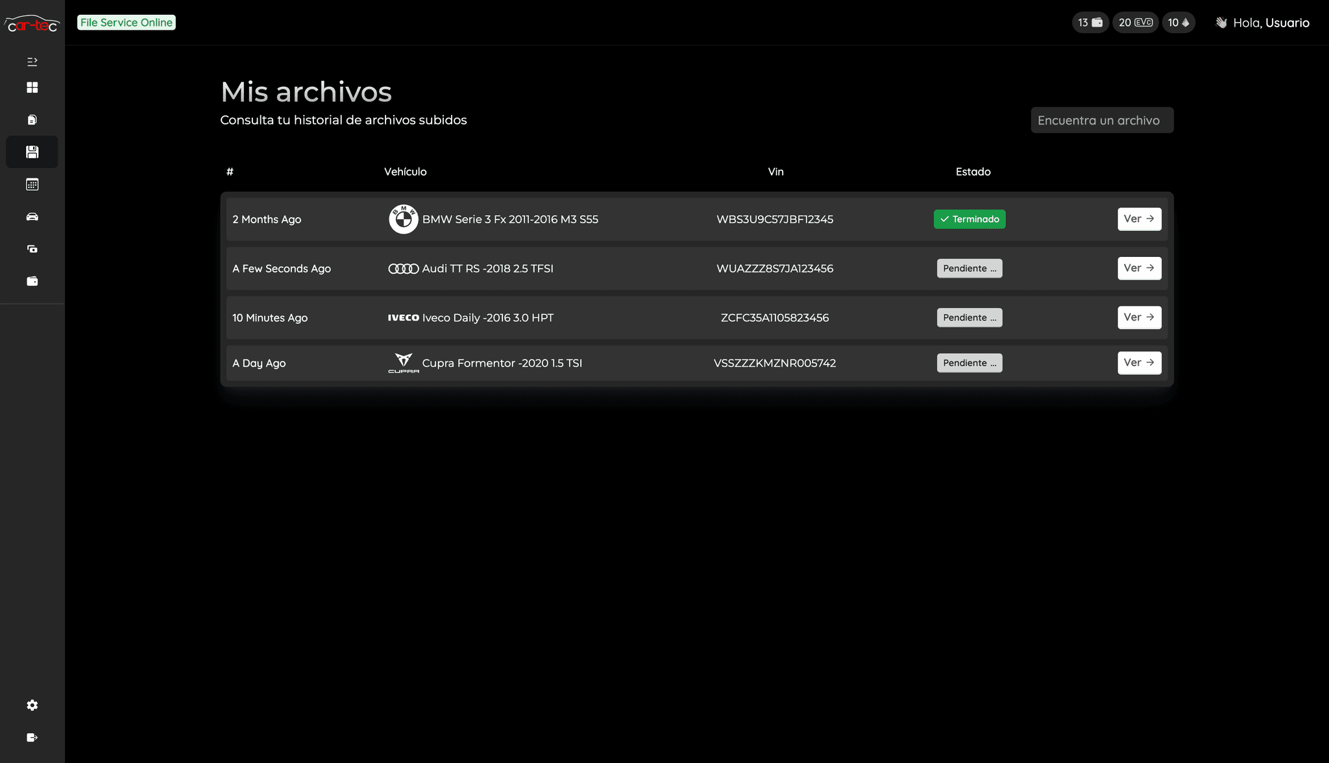Click Ver button for Cupra Formentor
Screen dimensions: 1329x763
pyautogui.click(x=1139, y=363)
